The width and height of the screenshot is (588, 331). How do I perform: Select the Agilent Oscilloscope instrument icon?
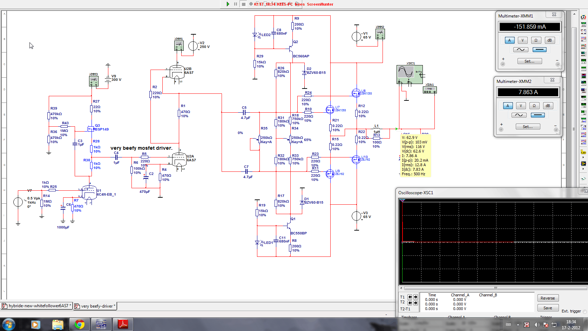[583, 135]
